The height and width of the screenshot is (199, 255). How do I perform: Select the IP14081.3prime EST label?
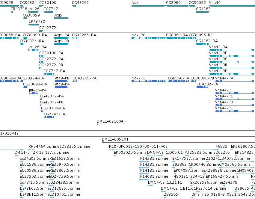tap(154, 177)
